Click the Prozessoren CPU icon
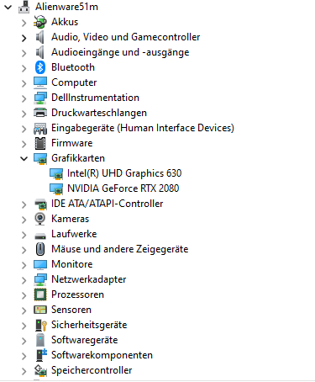The height and width of the screenshot is (382, 315). (x=40, y=294)
